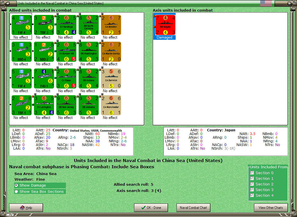
Task: Select the damaged BB Nagato unit
Action: click(x=165, y=25)
